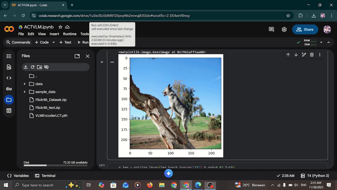Open the Tools menu
The image size is (337, 190).
pyautogui.click(x=85, y=34)
